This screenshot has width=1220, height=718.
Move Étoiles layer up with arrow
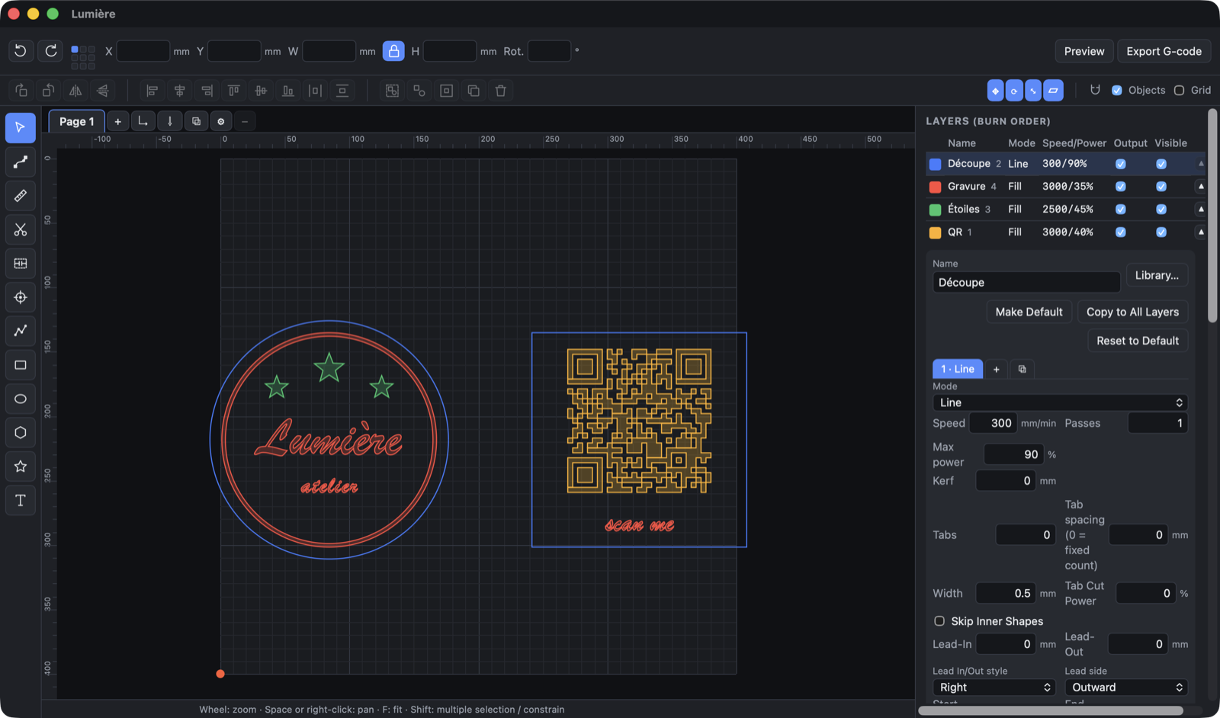tap(1201, 210)
